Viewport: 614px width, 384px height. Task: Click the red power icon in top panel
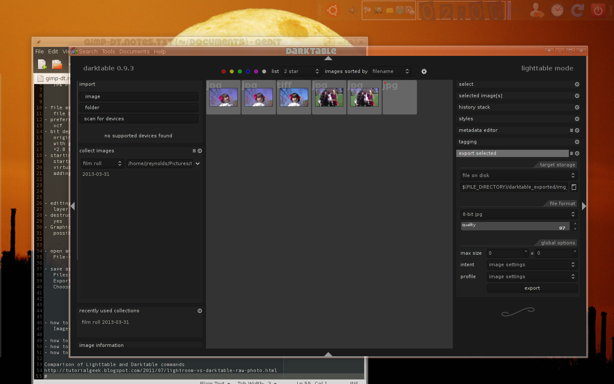pos(598,11)
